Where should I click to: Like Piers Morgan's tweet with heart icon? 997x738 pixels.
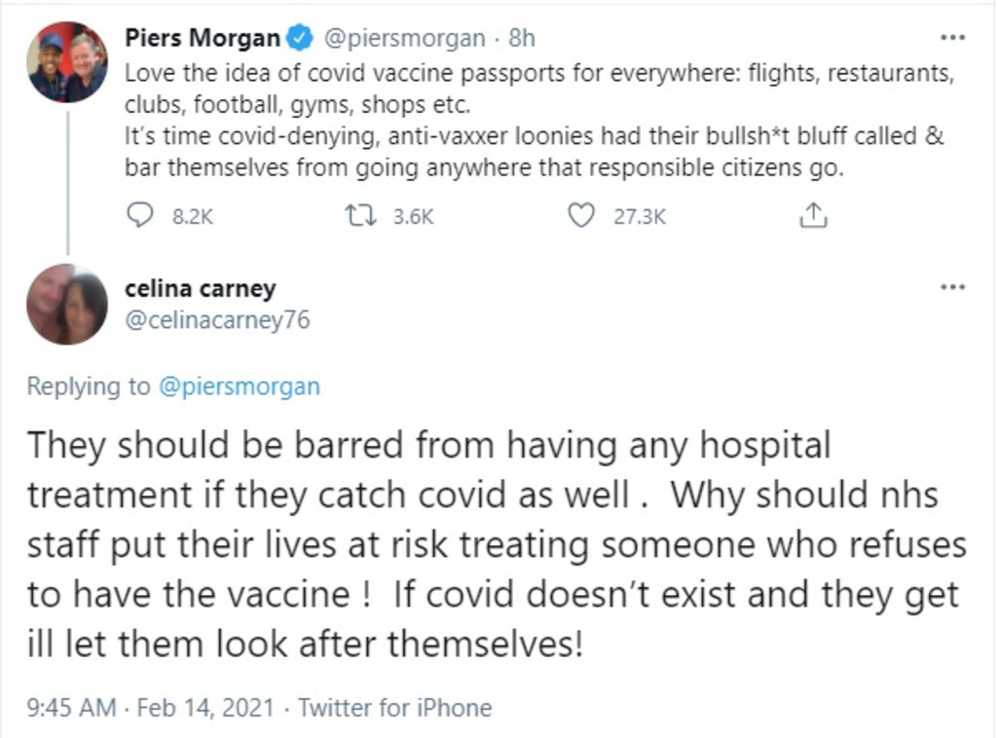581,215
